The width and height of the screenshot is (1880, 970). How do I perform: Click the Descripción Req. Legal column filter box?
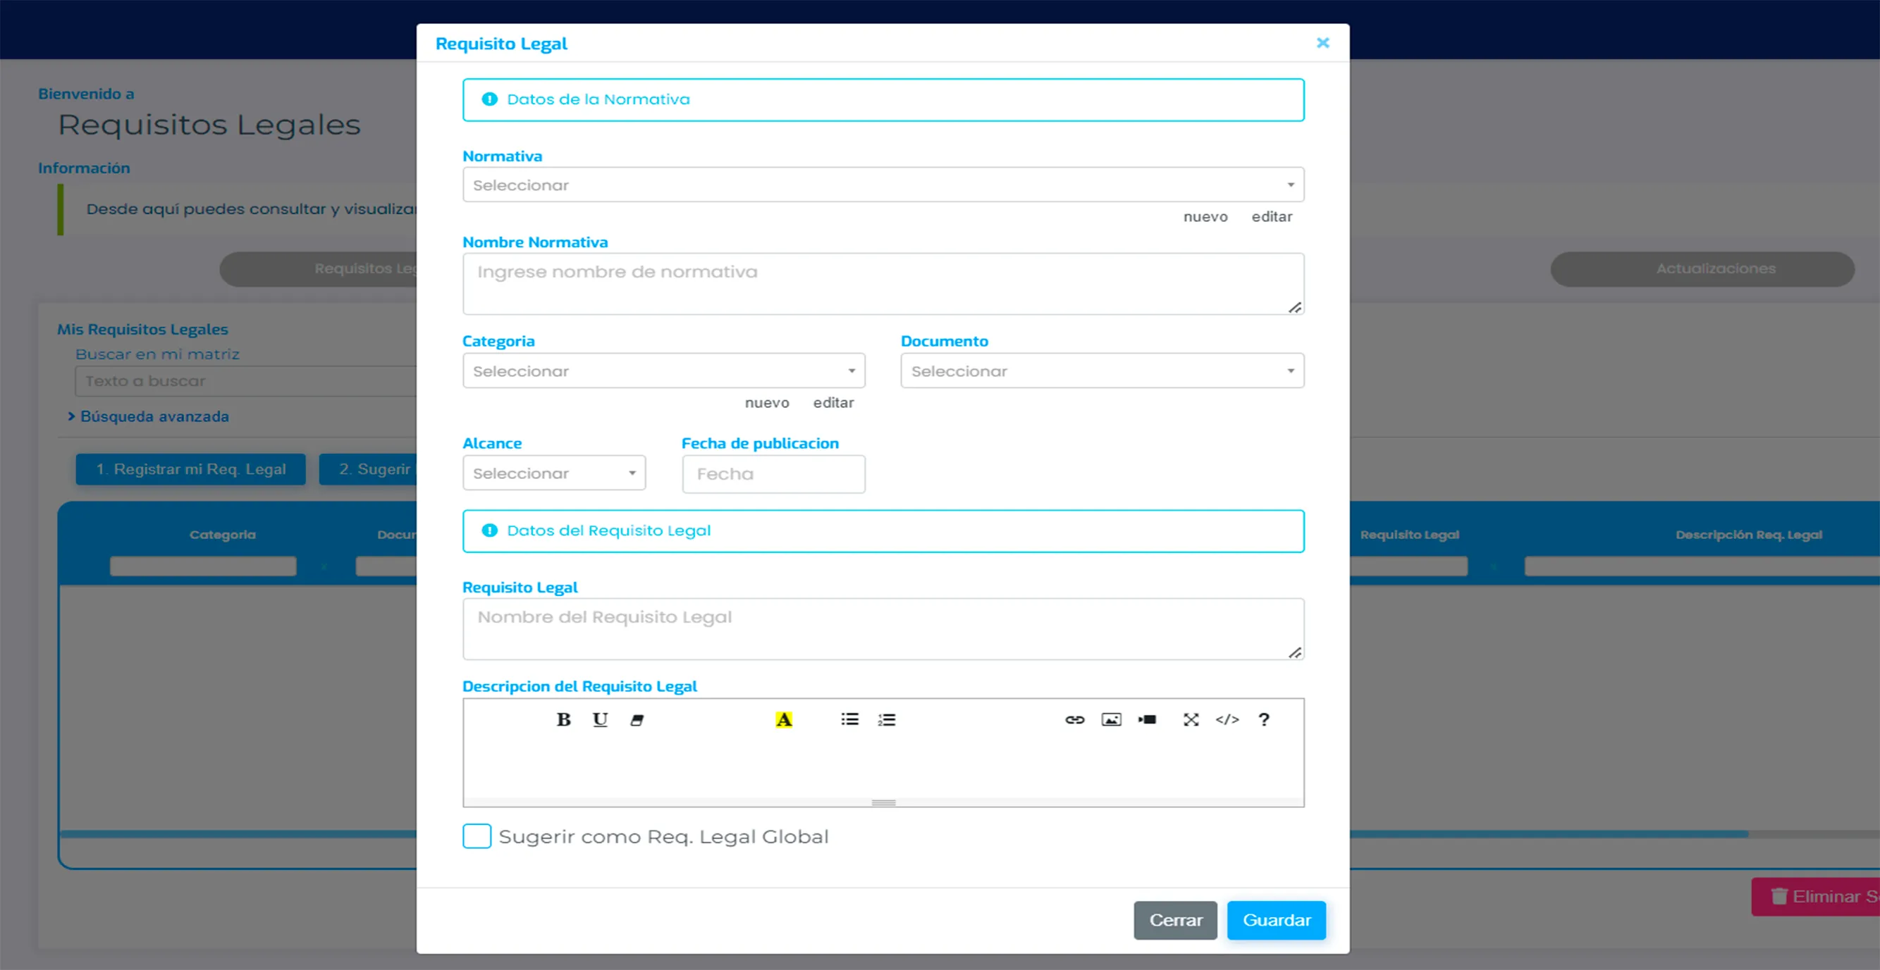point(1702,566)
